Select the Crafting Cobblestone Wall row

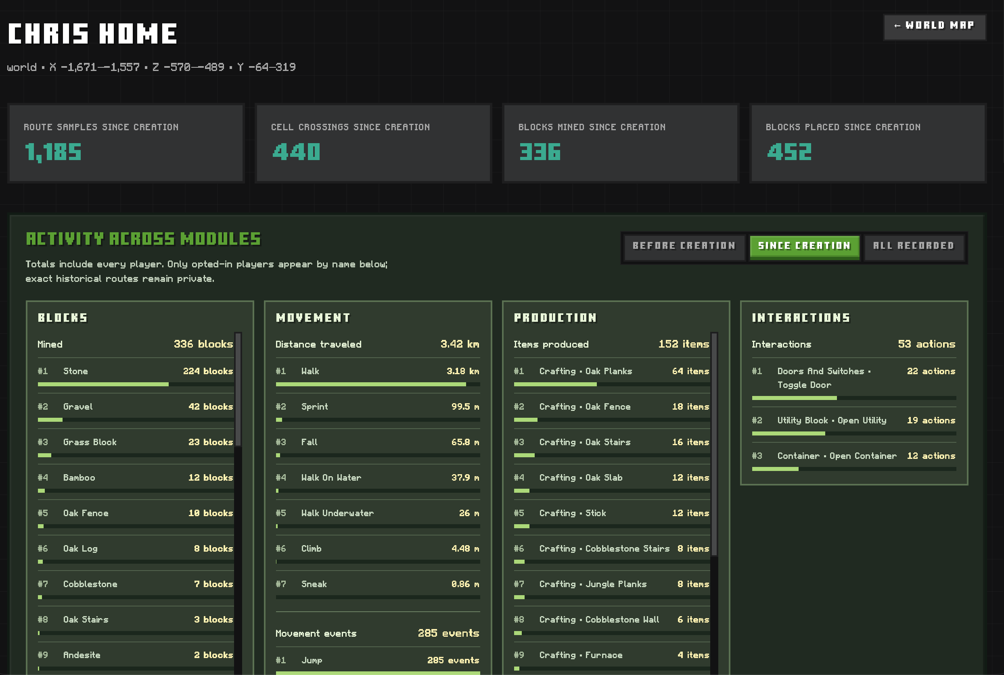point(612,624)
